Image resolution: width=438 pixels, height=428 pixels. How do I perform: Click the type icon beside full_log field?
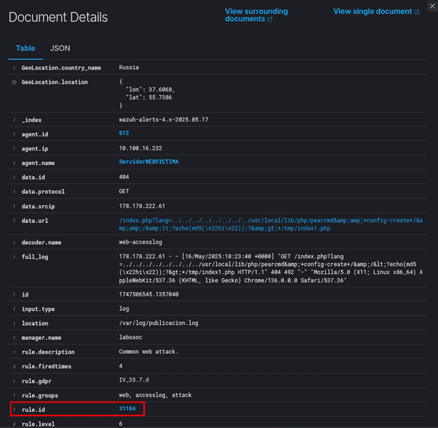tap(14, 256)
